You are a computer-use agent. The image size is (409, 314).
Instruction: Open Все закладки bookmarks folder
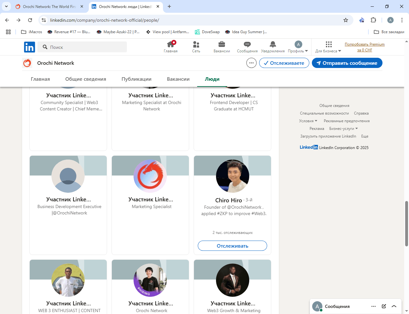coord(389,32)
